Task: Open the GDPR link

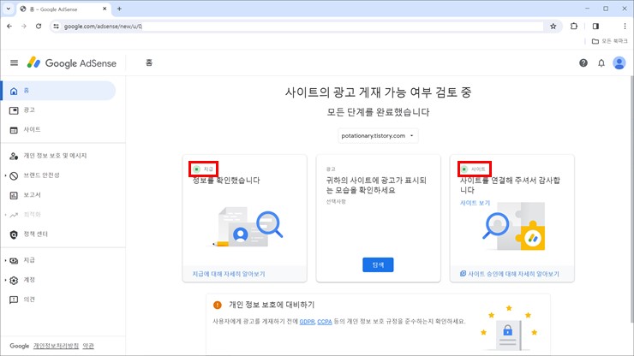Action: pyautogui.click(x=307, y=322)
